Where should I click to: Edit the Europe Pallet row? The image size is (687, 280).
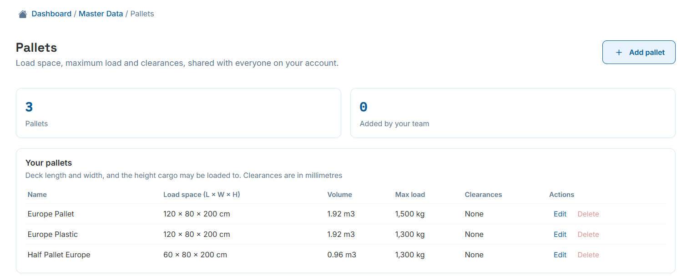tap(560, 214)
